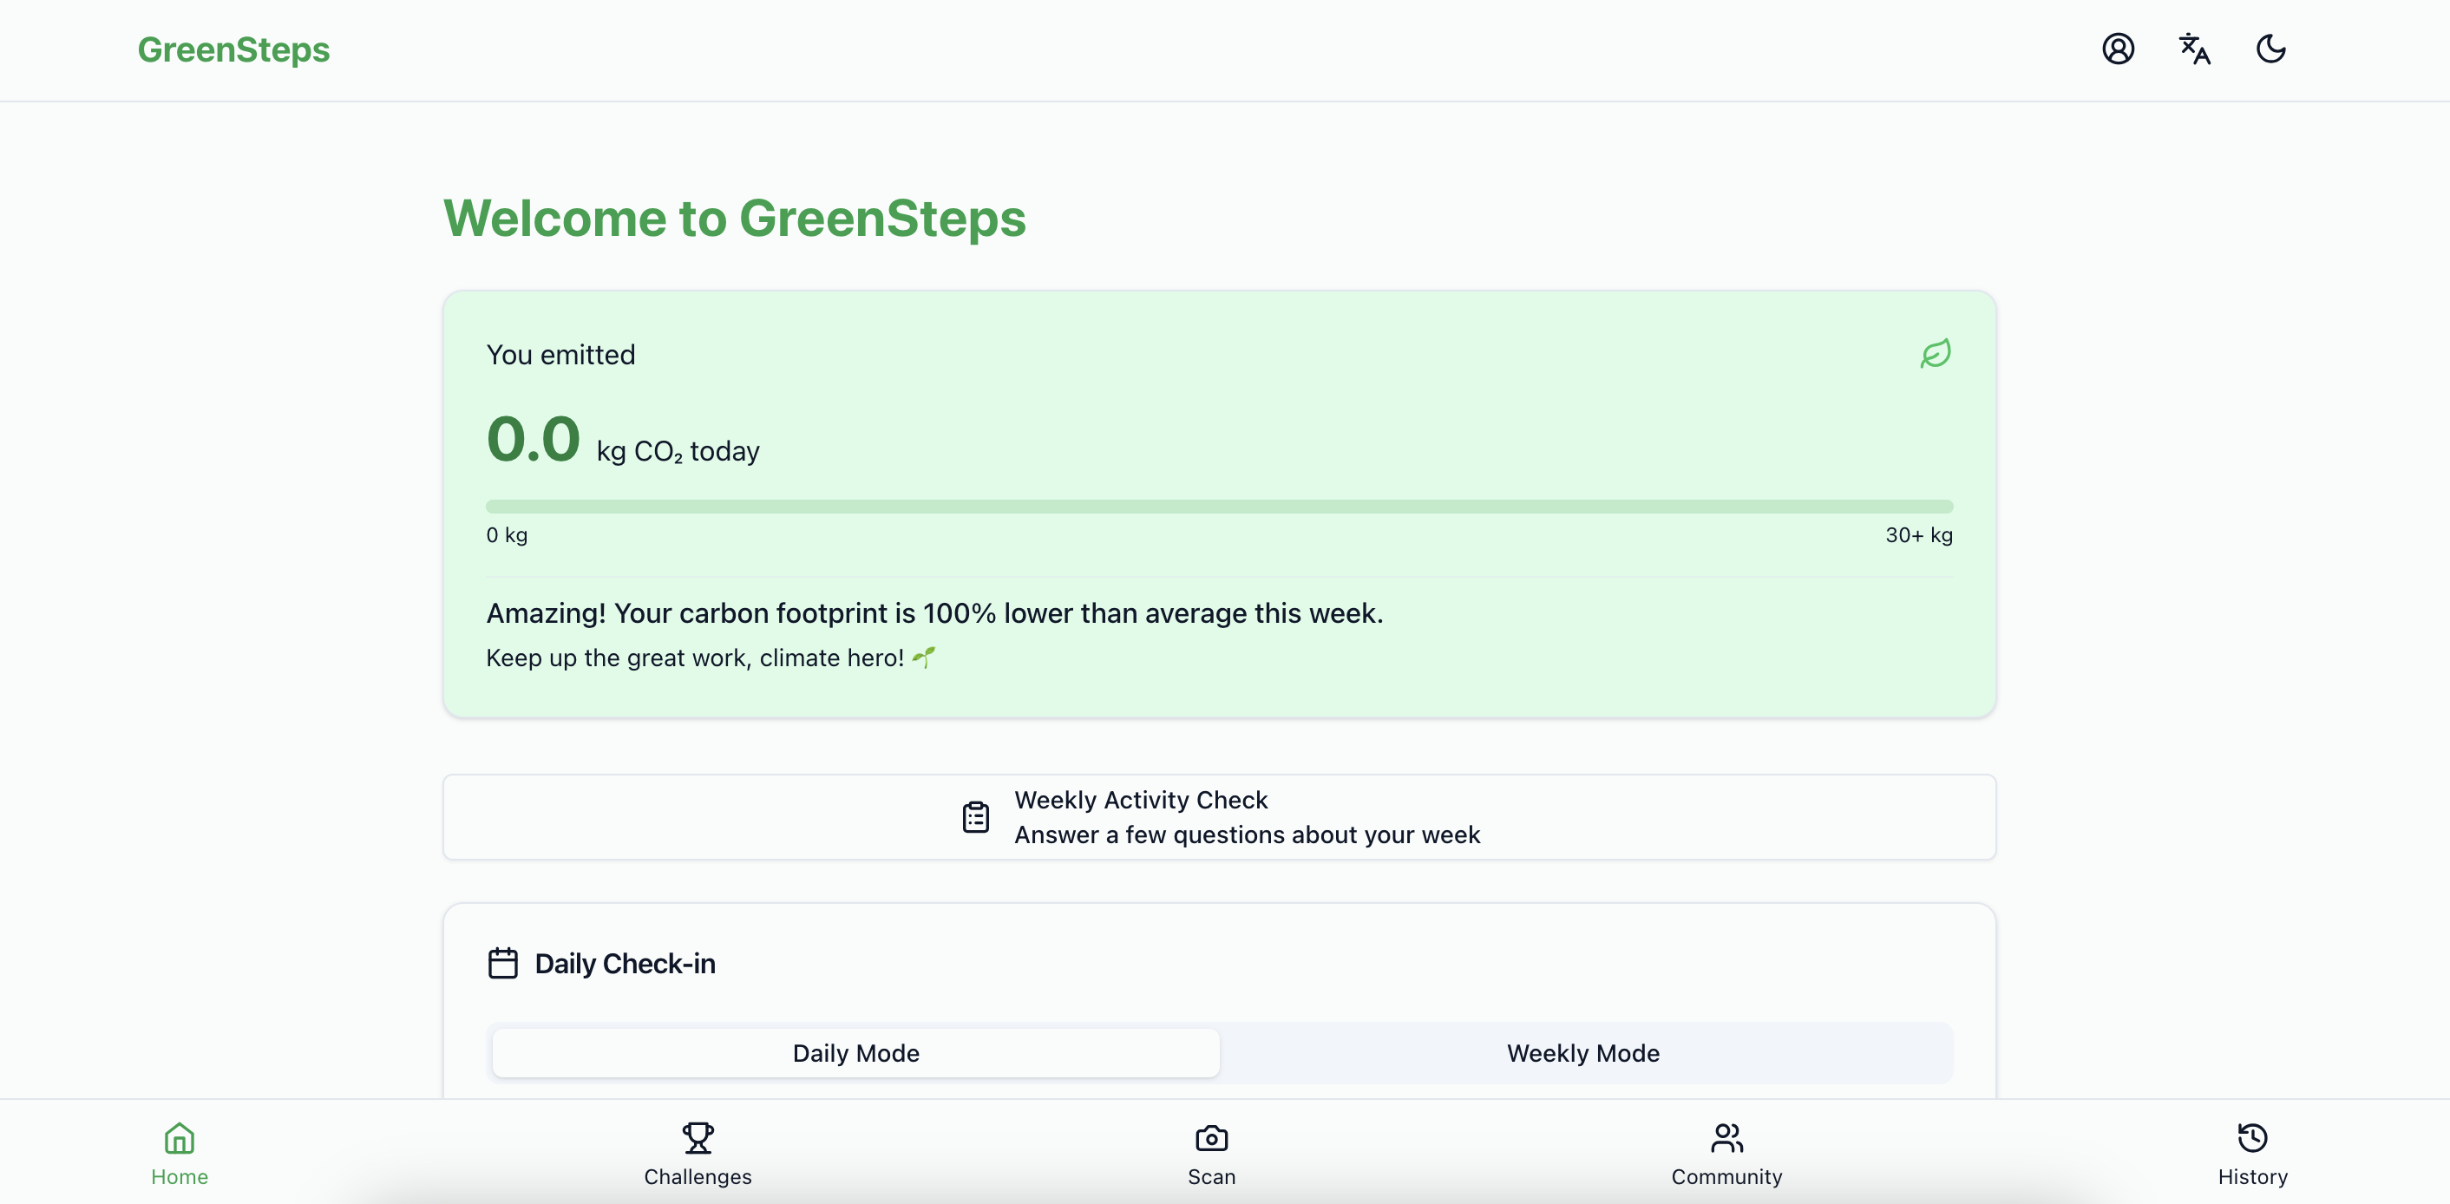Click the 0.0 emissions value
The image size is (2450, 1204).
coord(534,440)
